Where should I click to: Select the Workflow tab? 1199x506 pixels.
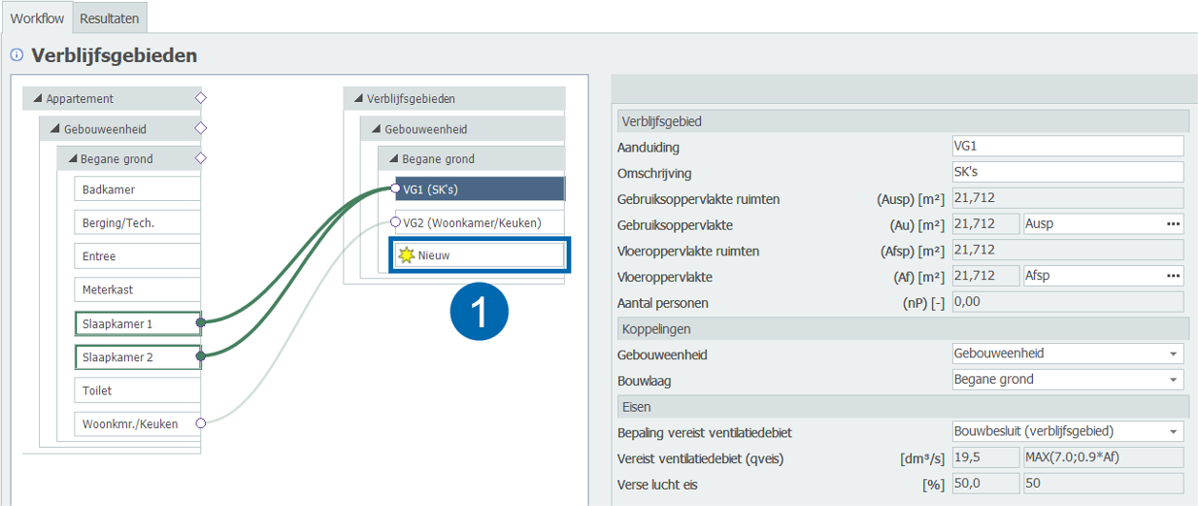point(36,17)
